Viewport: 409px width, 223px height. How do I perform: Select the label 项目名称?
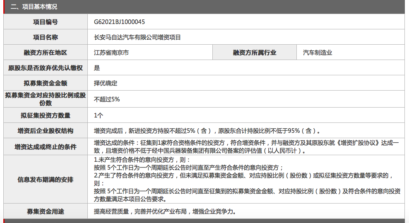click(x=46, y=37)
